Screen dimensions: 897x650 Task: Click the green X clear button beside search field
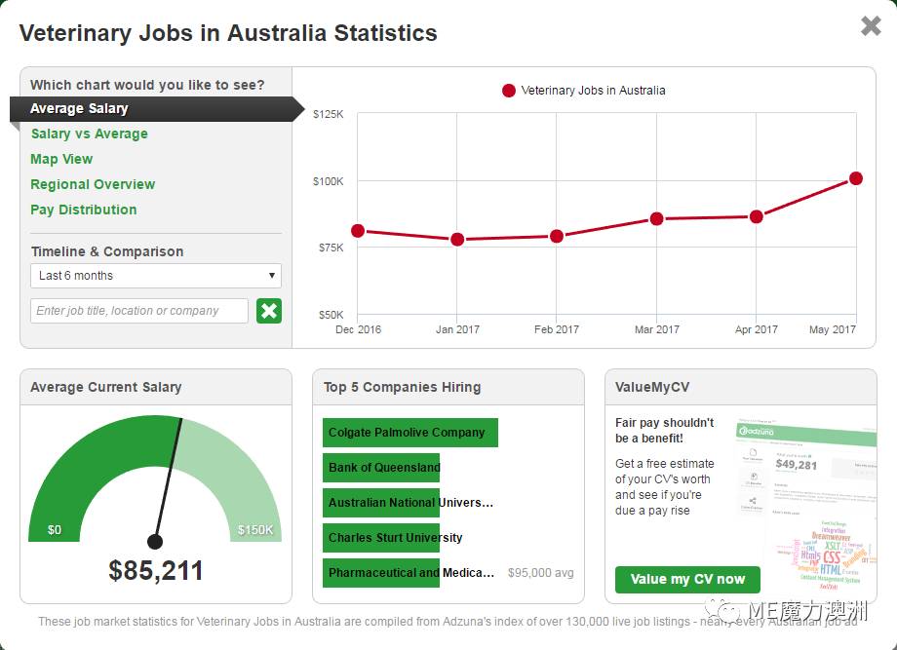[269, 311]
